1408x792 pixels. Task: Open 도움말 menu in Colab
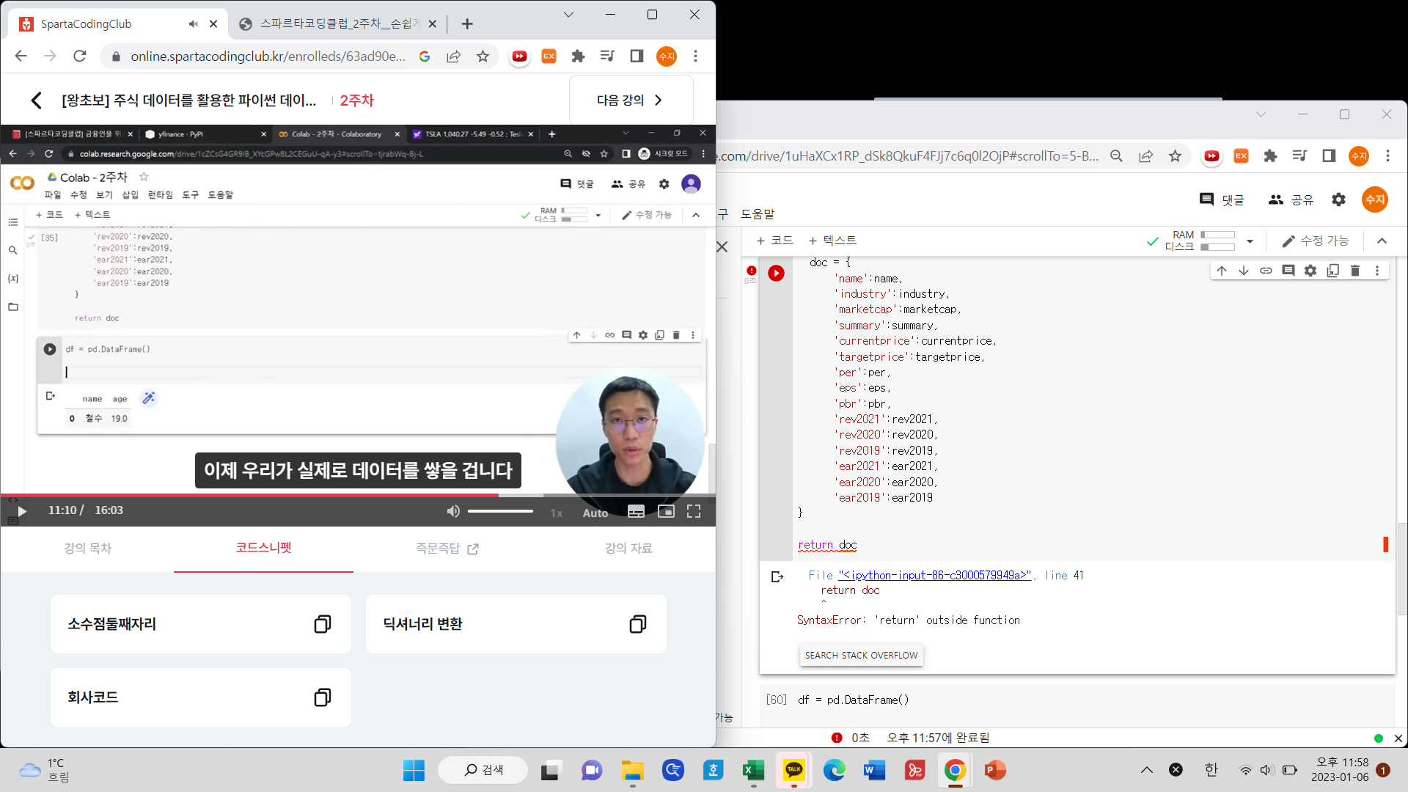[x=758, y=214]
